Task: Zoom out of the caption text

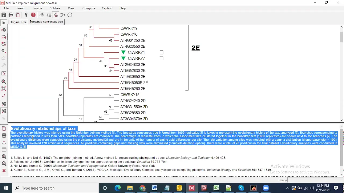Action: click(4, 164)
